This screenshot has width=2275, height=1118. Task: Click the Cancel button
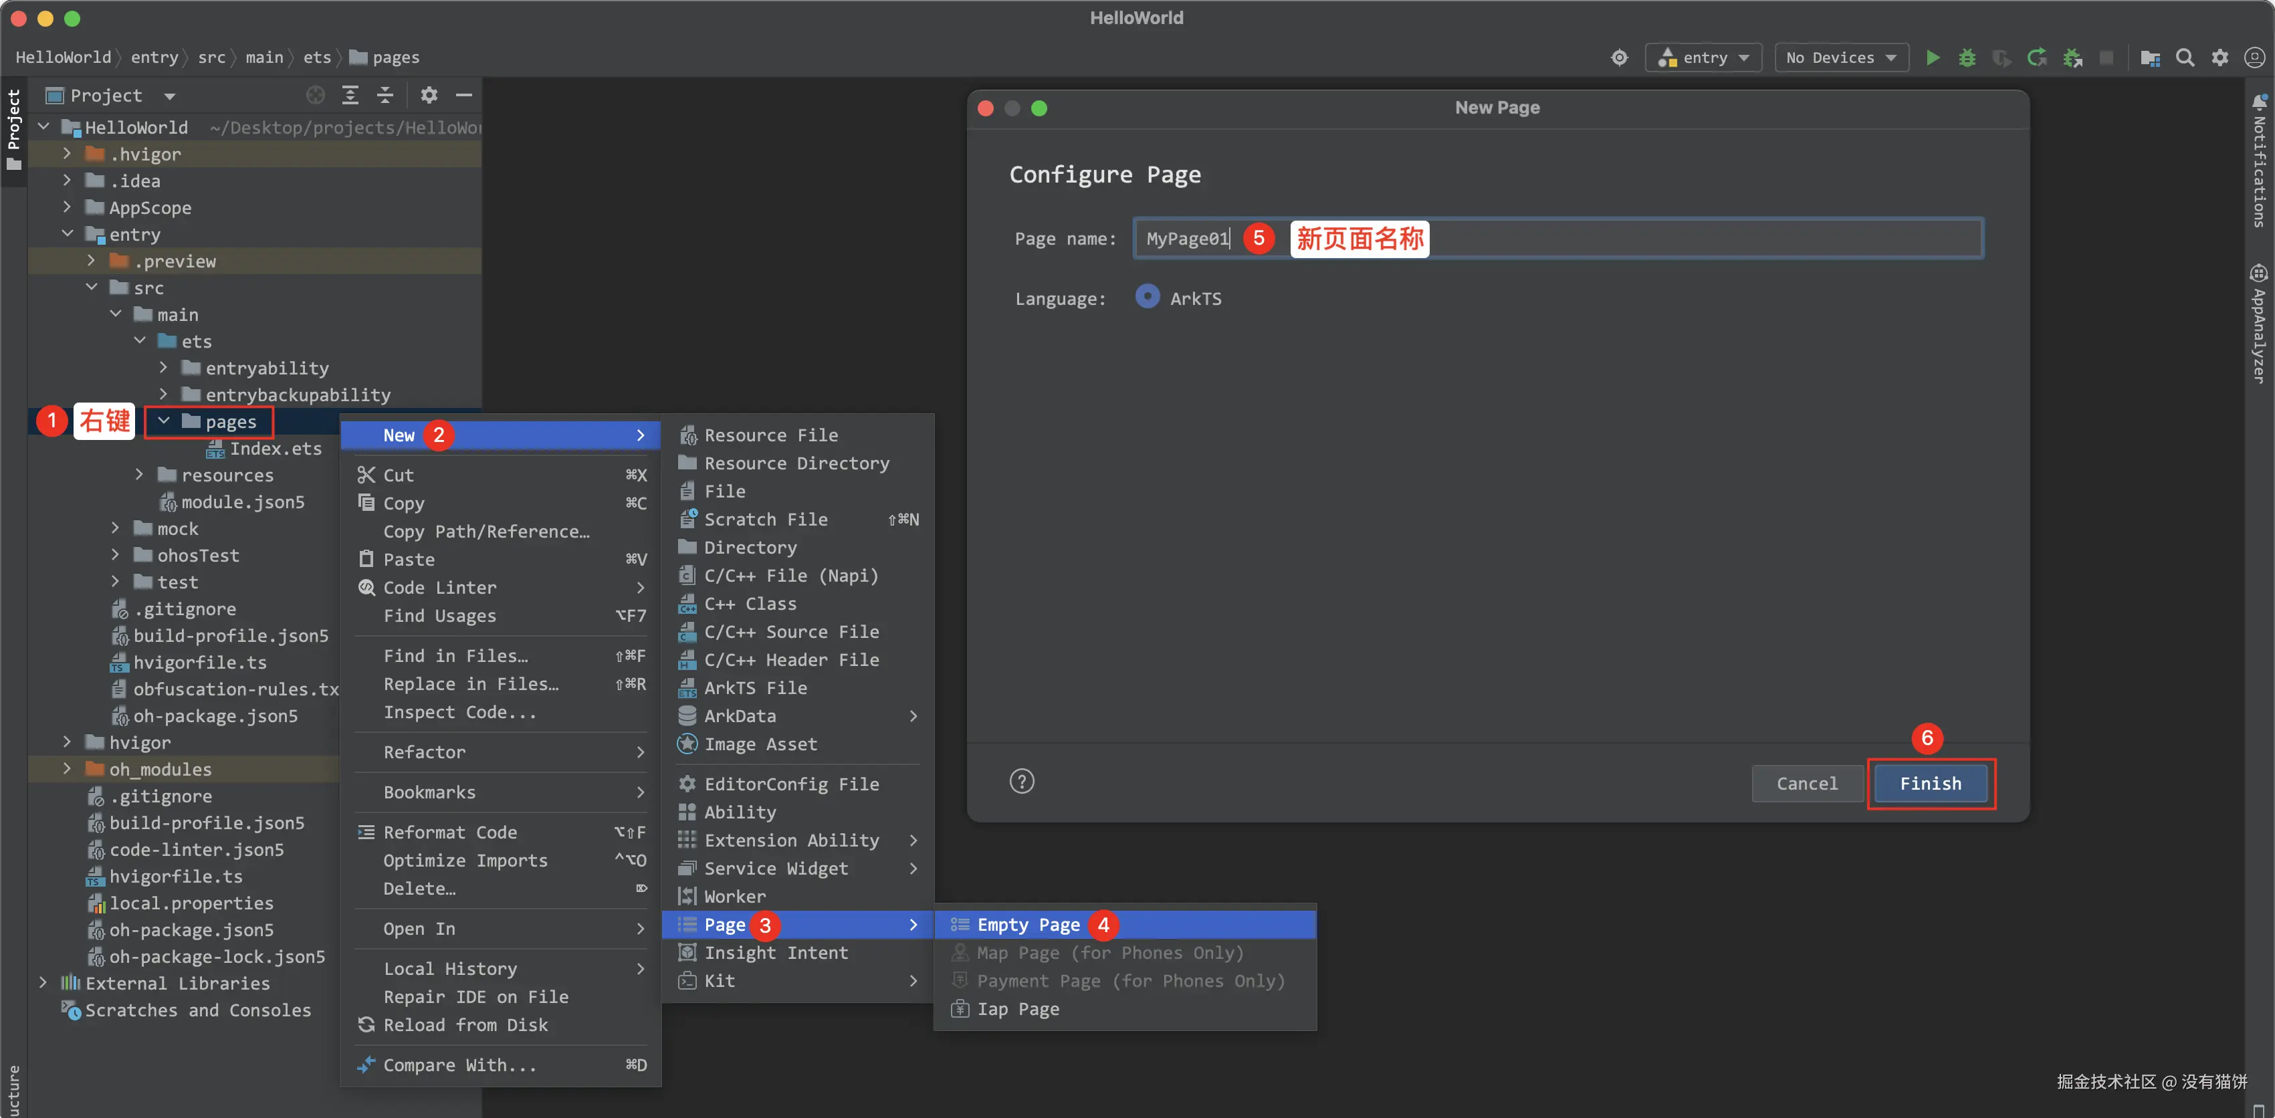1806,783
